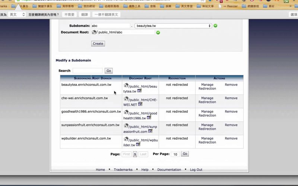This screenshot has height=186, width=298.
Task: Click the subdomain Search input field
Action: (x=88, y=71)
